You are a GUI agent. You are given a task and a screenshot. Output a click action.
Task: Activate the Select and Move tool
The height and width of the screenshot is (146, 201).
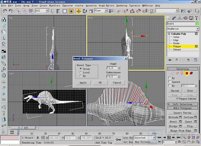click(x=78, y=11)
